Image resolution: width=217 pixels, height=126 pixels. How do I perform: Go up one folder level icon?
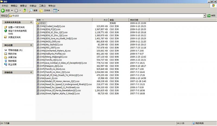click(x=25, y=10)
